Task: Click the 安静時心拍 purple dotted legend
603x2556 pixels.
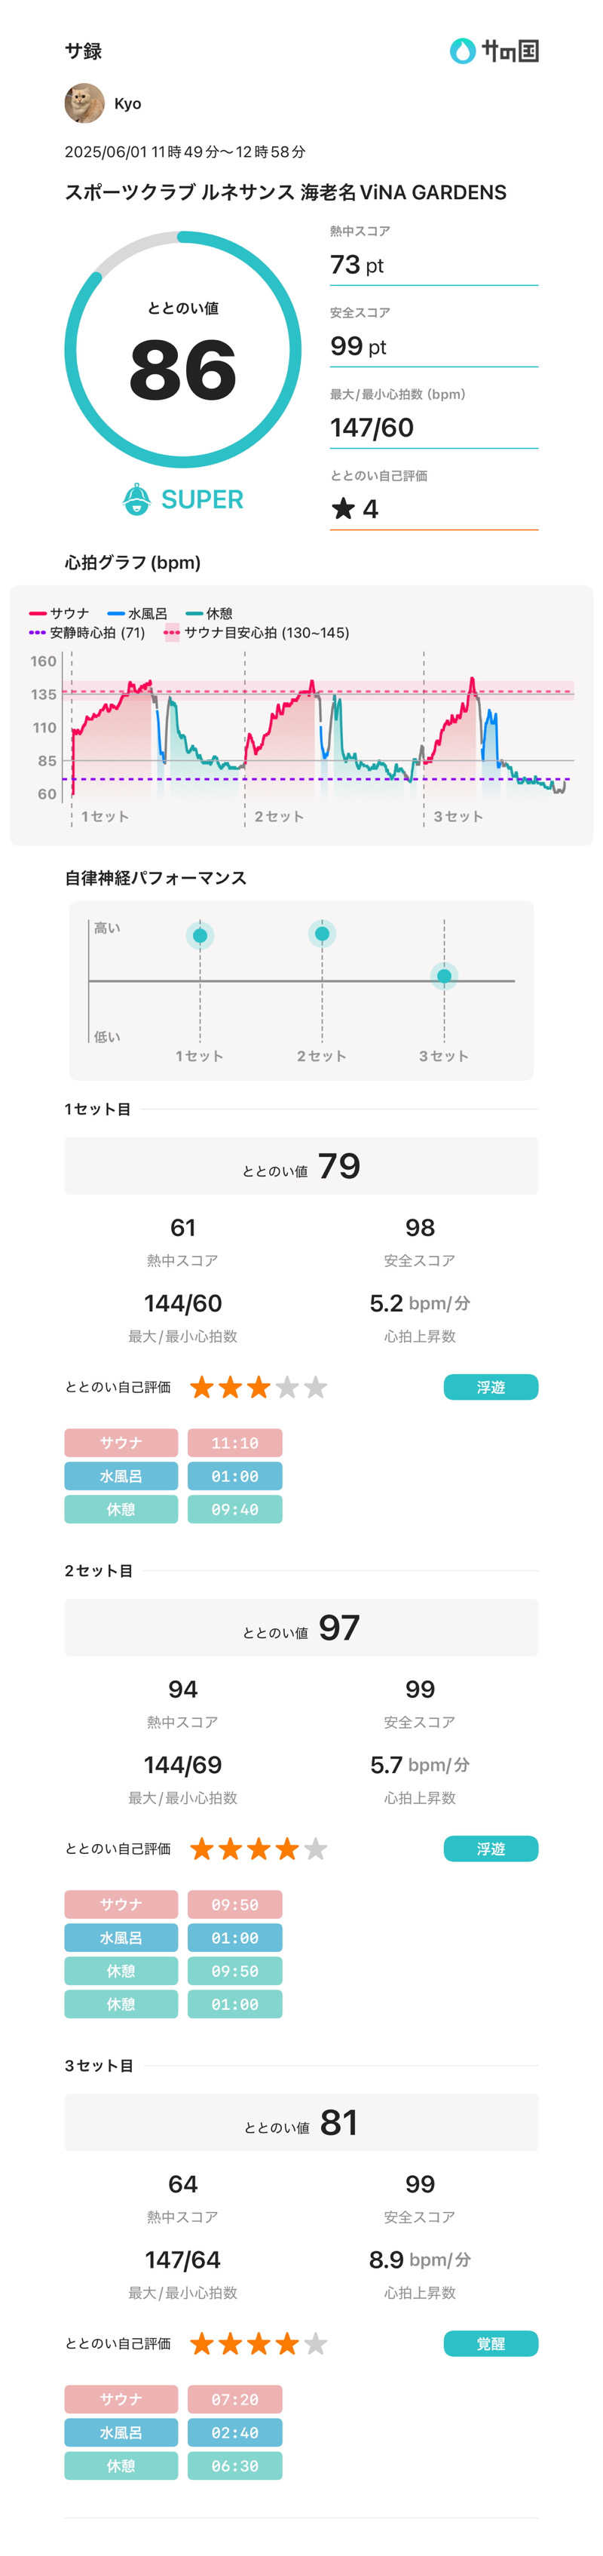Action: point(38,632)
